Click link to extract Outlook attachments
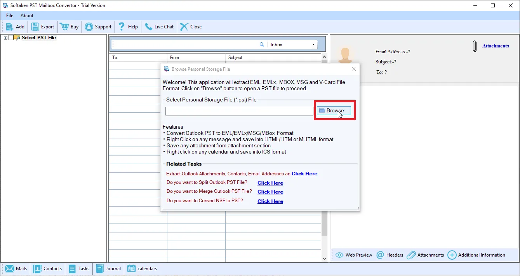The image size is (520, 276). click(304, 174)
